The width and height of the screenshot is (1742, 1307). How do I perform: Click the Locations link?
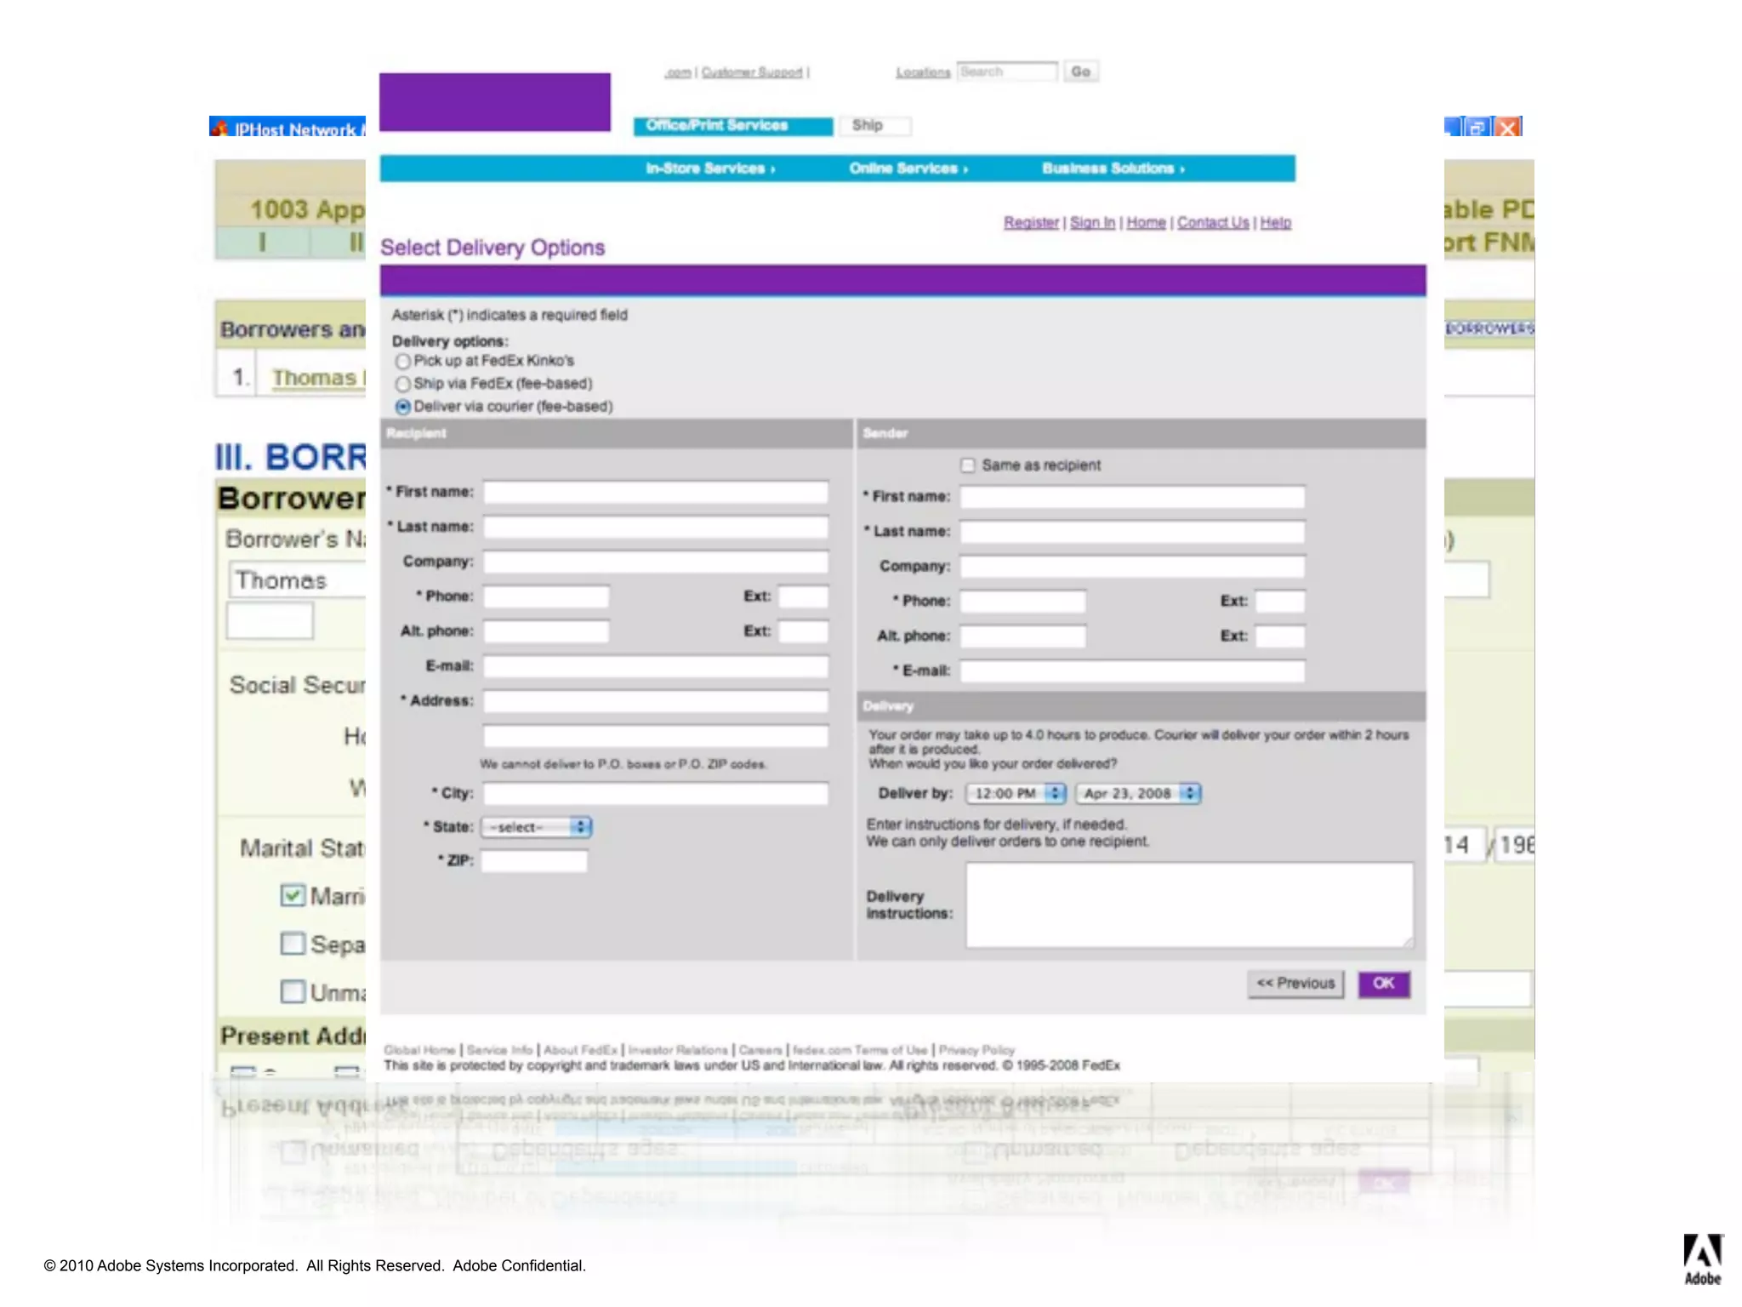pos(923,72)
